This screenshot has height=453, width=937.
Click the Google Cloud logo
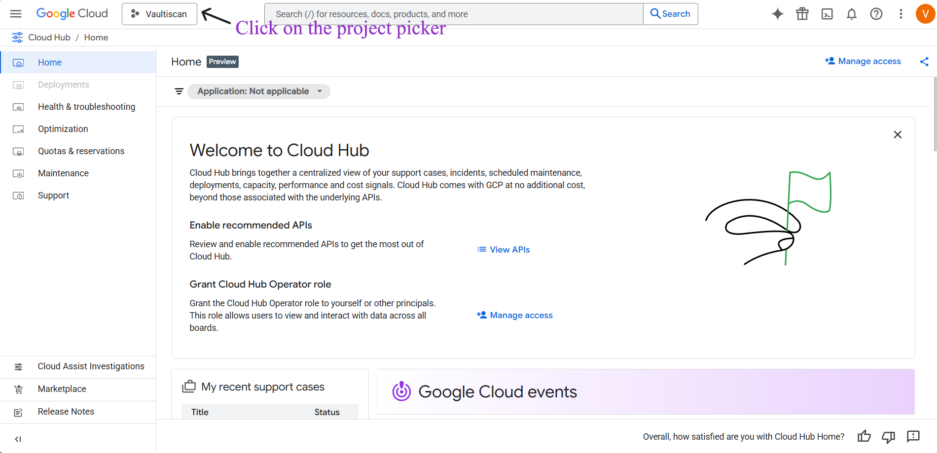click(72, 14)
